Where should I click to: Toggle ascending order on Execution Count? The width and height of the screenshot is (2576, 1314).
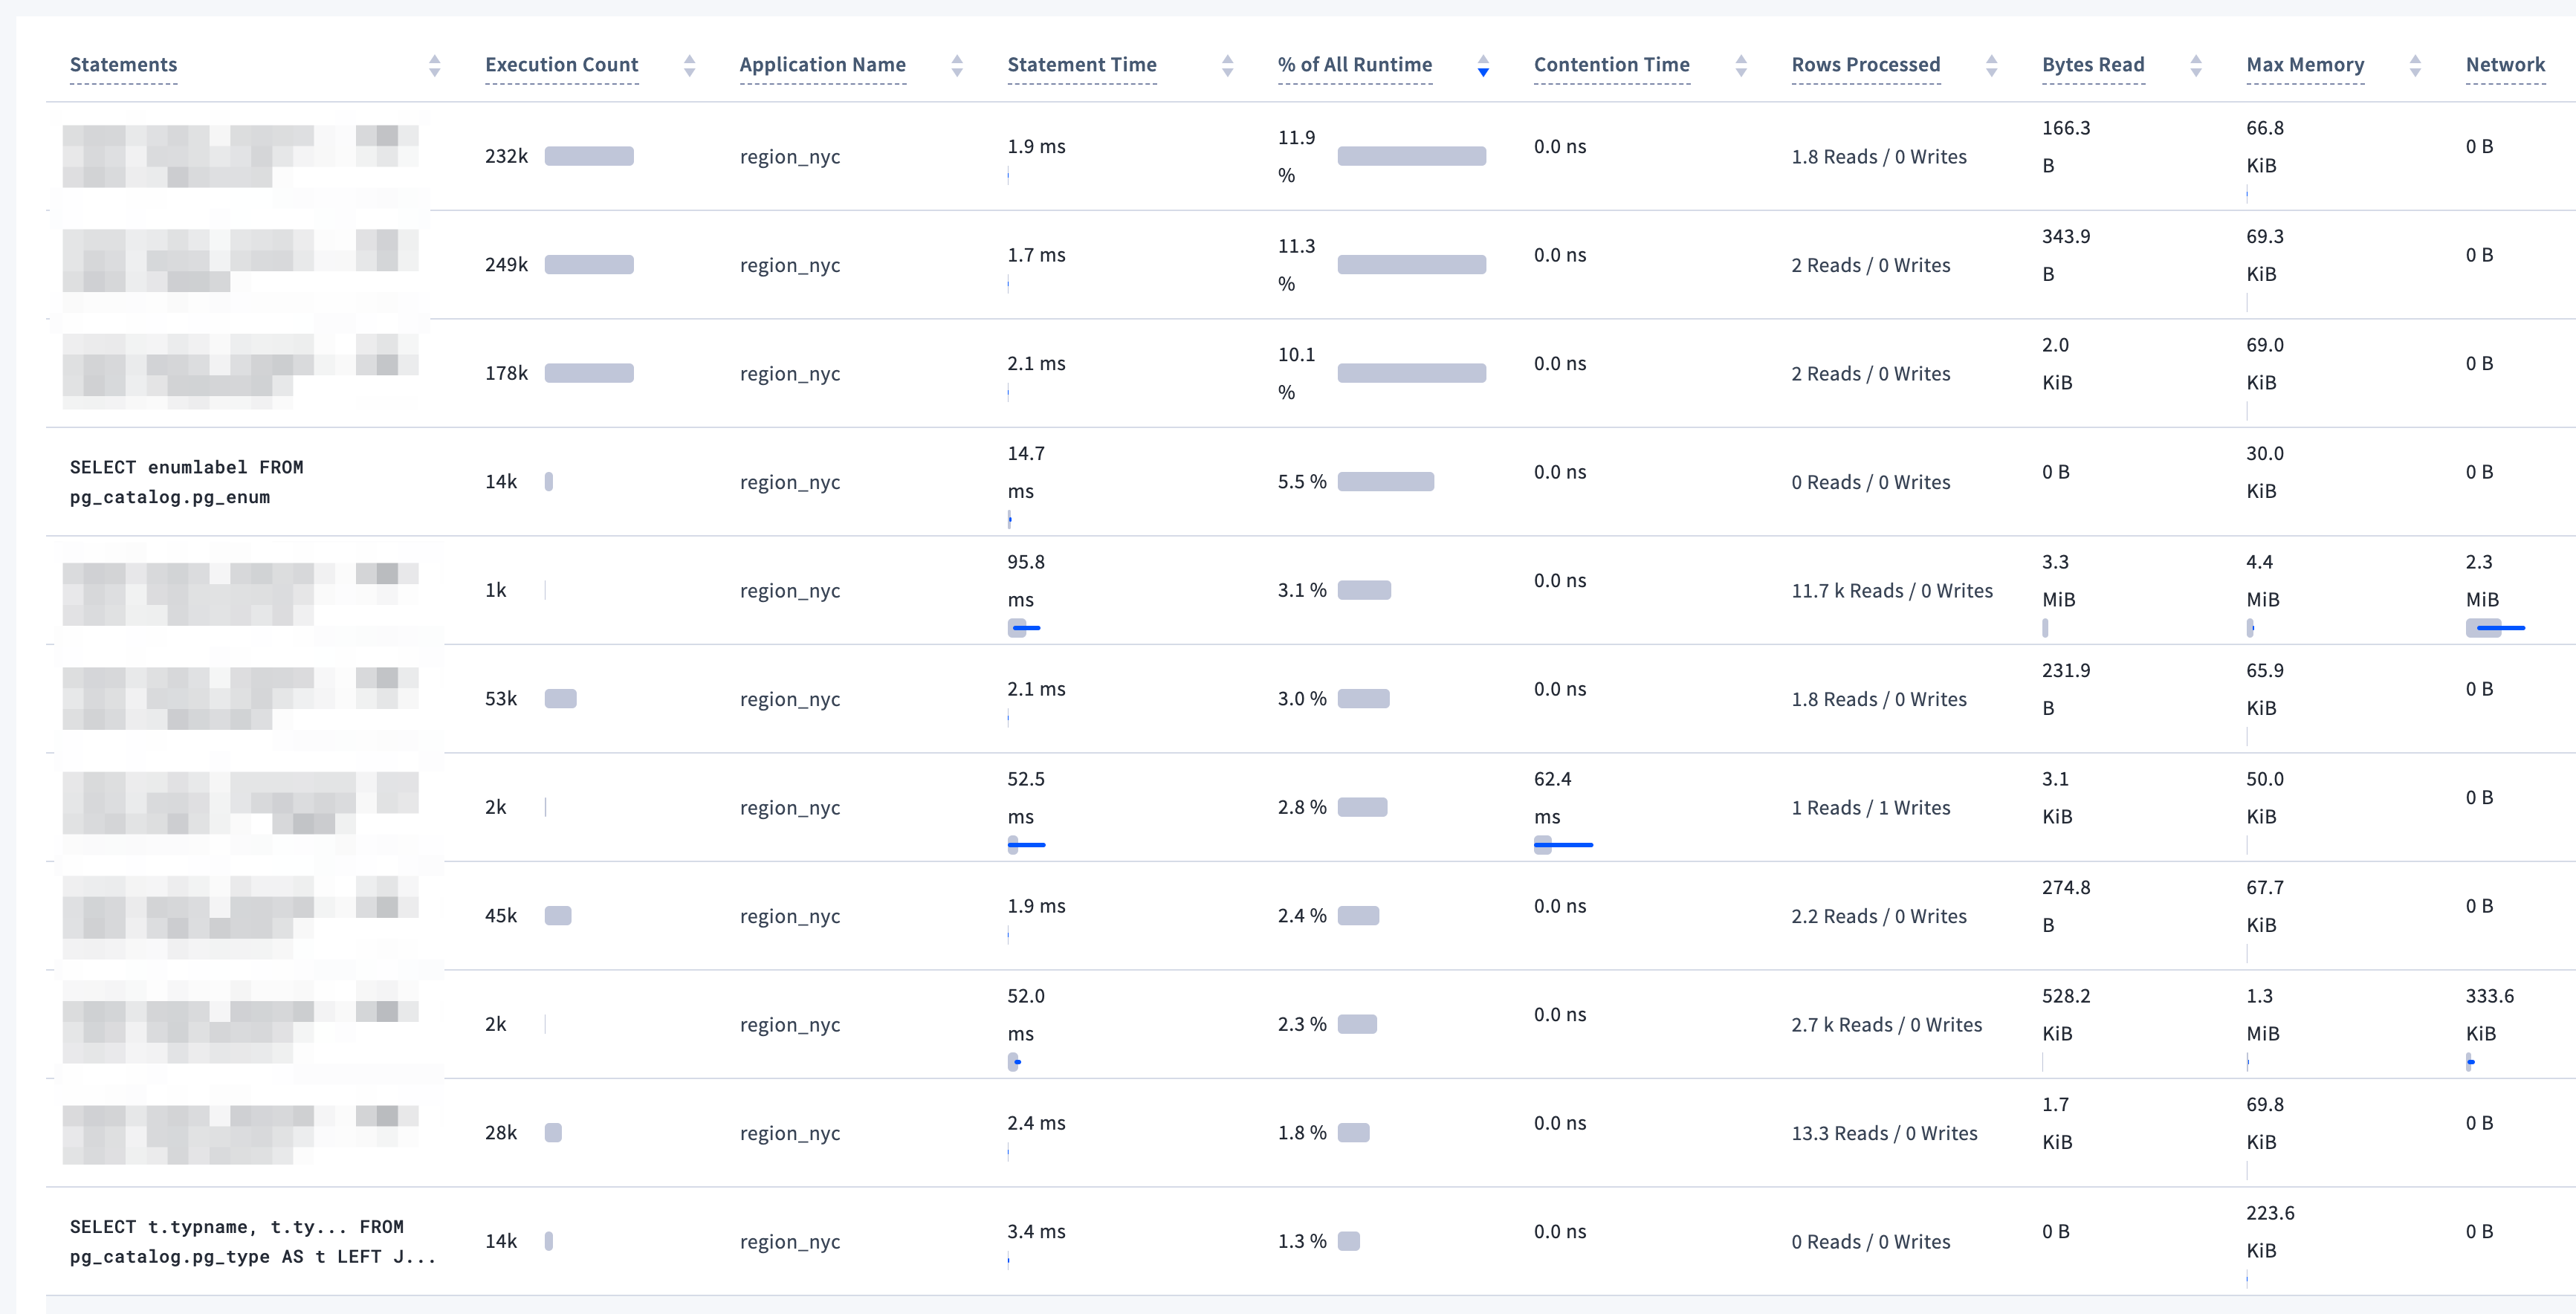690,65
